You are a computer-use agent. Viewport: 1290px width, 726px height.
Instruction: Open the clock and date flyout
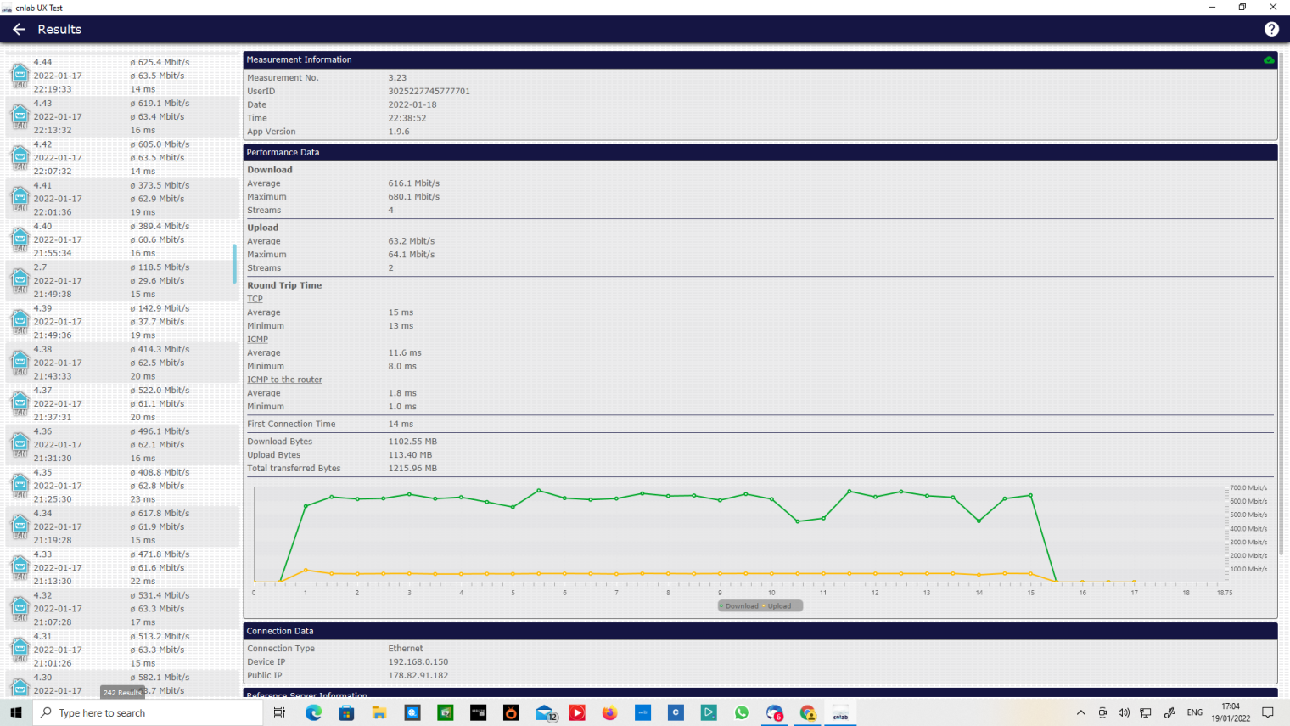click(1230, 712)
